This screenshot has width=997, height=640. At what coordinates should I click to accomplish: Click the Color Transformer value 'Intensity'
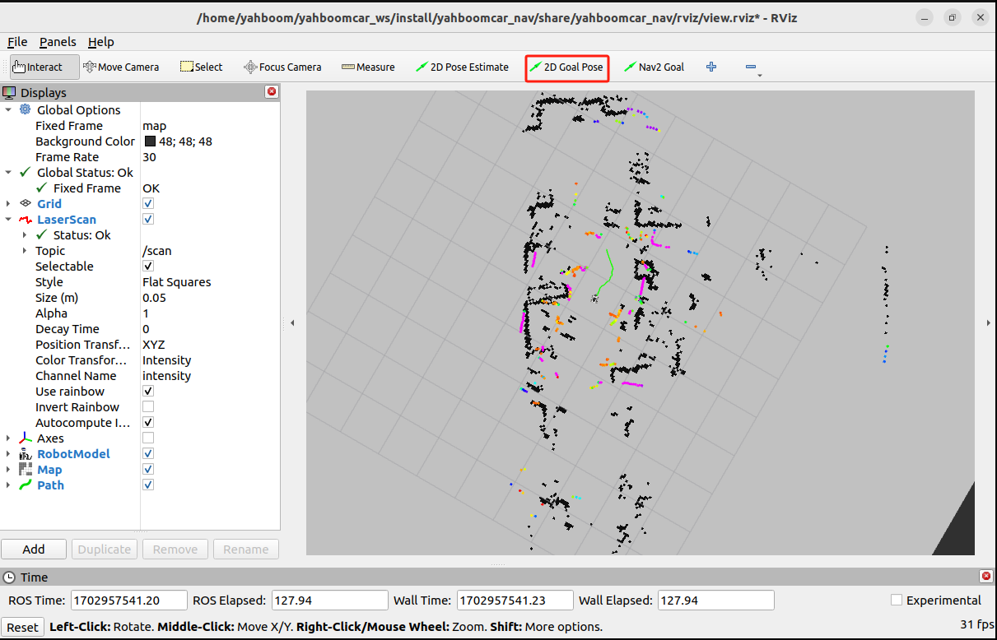coord(166,360)
